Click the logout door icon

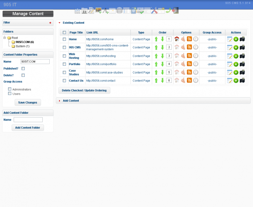[176, 11]
